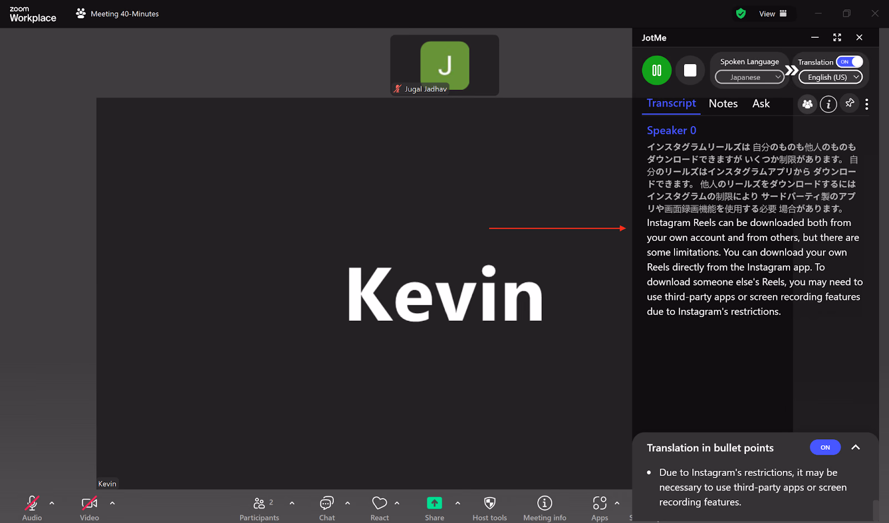Click the green Share screen button
The width and height of the screenshot is (889, 523).
434,503
